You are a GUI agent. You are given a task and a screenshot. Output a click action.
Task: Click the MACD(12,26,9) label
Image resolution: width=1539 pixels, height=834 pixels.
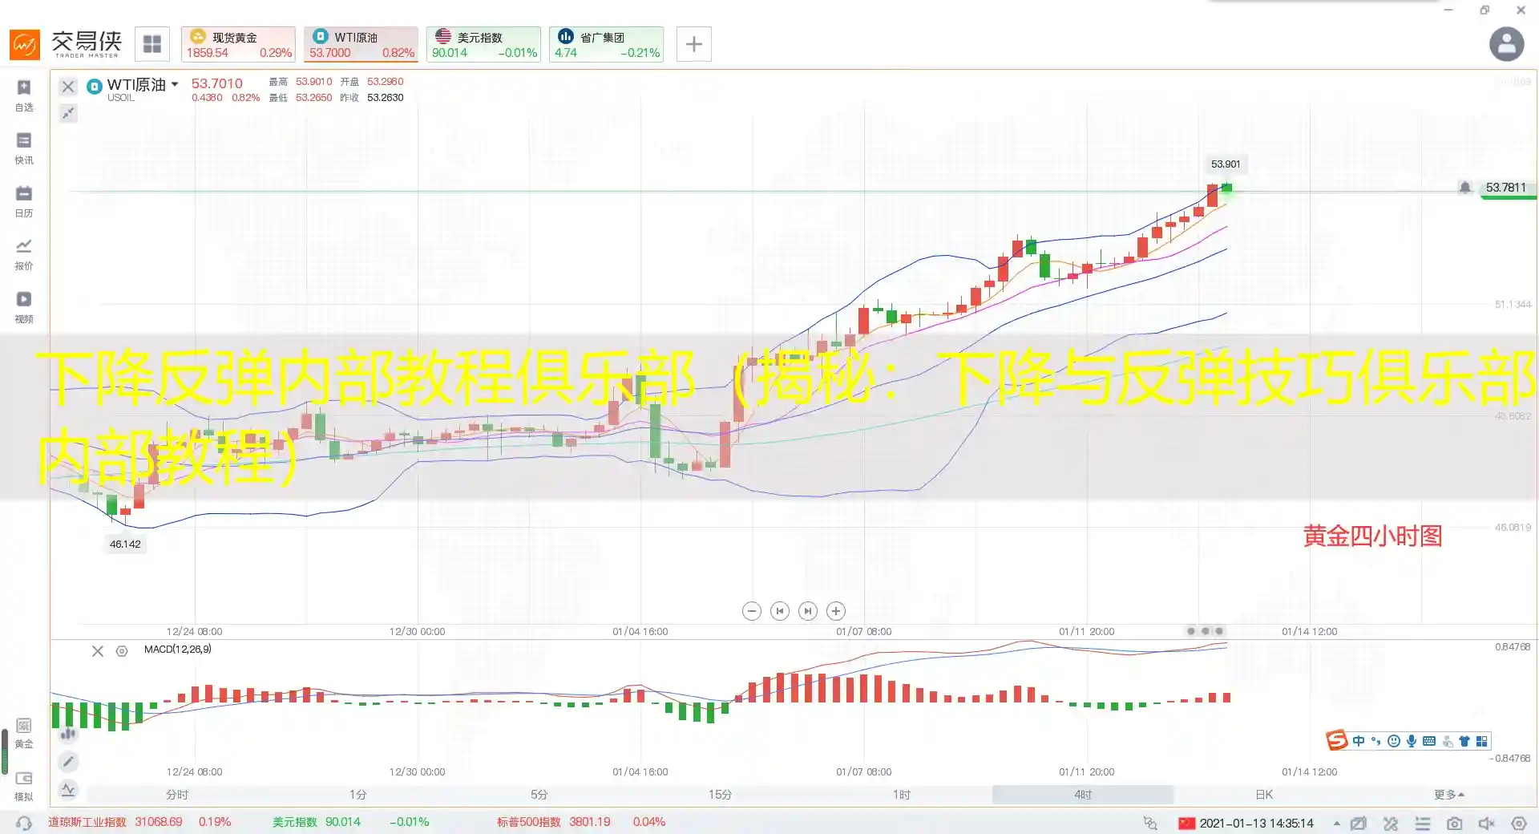178,650
